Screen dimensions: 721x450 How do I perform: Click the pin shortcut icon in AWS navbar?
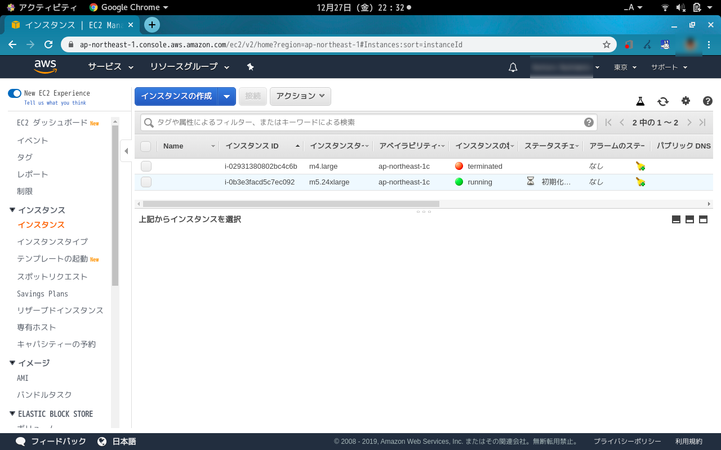[251, 67]
